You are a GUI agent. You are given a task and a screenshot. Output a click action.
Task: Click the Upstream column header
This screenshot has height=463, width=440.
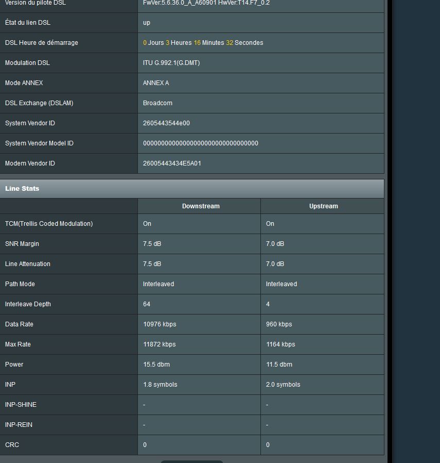323,206
